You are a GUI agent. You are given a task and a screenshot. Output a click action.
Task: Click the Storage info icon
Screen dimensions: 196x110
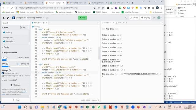[10, 70]
